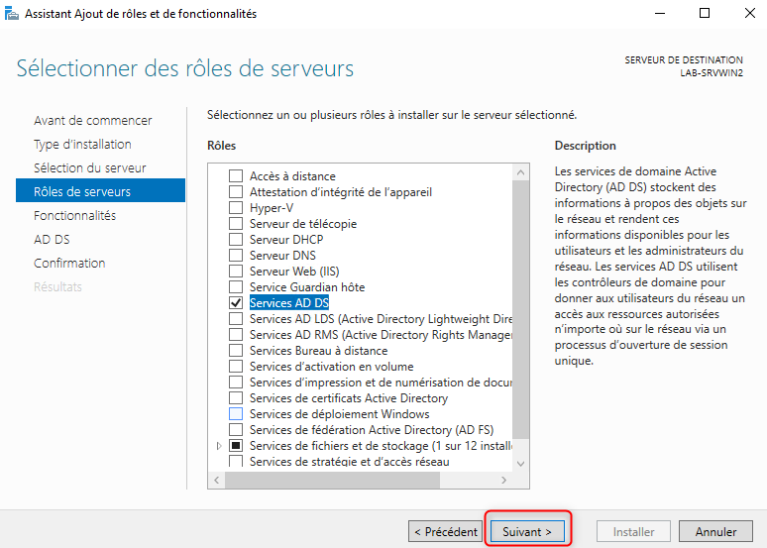
Task: Check Services de fédération Active Directory (AD FS)
Action: pos(236,430)
